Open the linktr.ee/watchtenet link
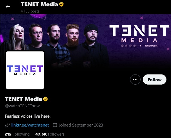The height and width of the screenshot is (138, 171). pyautogui.click(x=30, y=125)
